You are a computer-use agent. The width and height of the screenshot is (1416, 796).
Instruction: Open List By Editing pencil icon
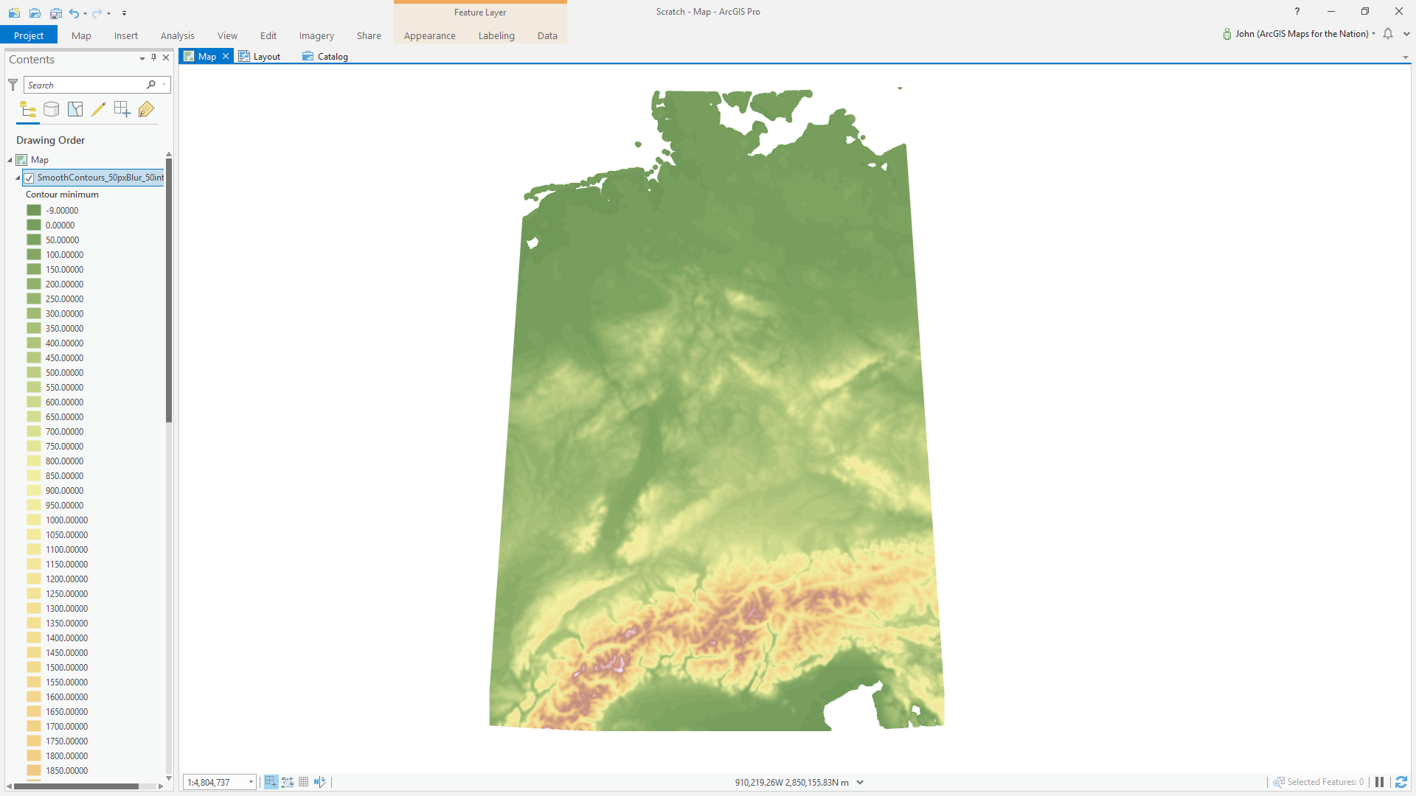click(x=99, y=110)
